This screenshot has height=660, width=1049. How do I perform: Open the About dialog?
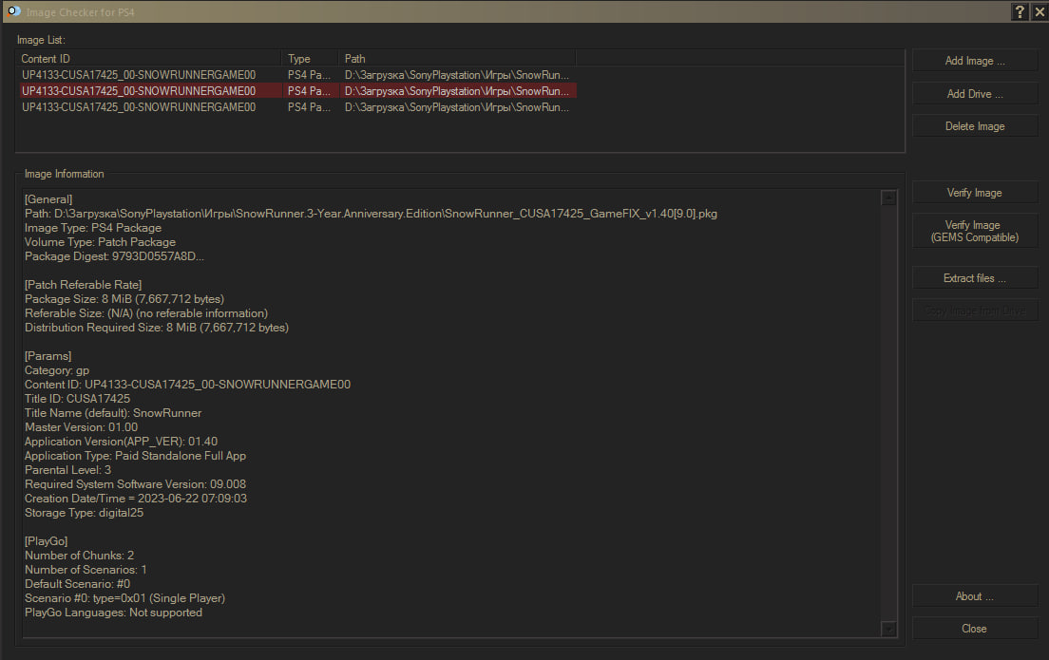(975, 596)
